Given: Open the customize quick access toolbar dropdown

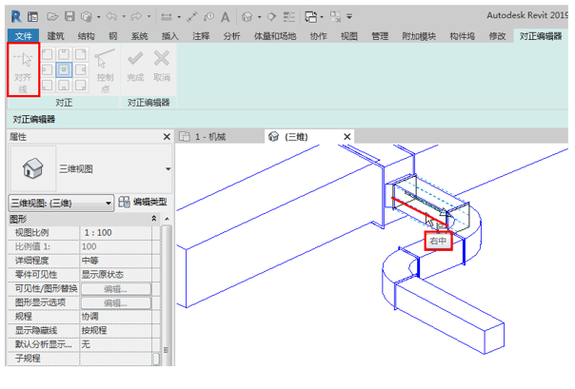Looking at the screenshot, I should (x=349, y=17).
